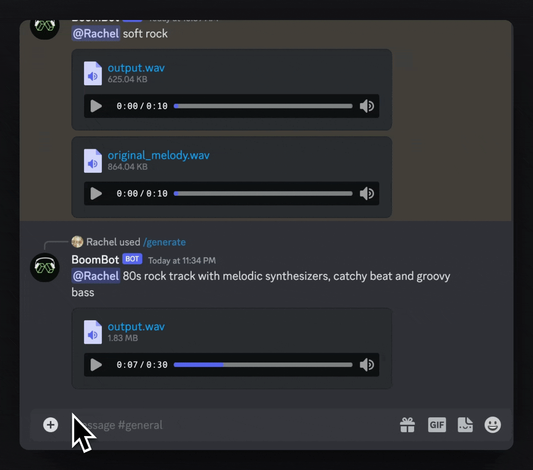Play the original_melody.wav audio clip
This screenshot has height=470, width=533.
[x=96, y=194]
